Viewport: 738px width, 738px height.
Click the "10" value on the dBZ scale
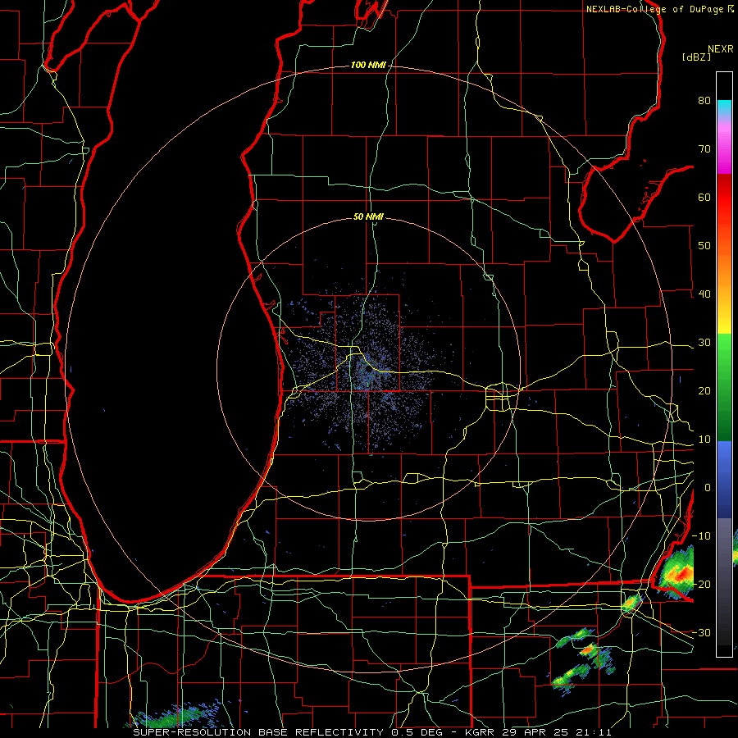click(x=704, y=440)
